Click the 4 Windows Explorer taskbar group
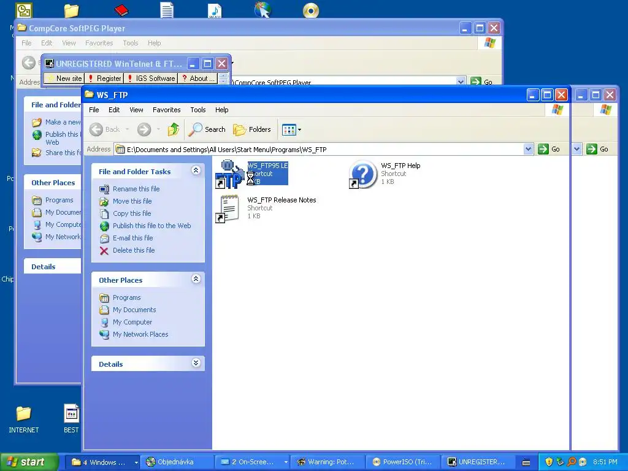 click(x=102, y=462)
